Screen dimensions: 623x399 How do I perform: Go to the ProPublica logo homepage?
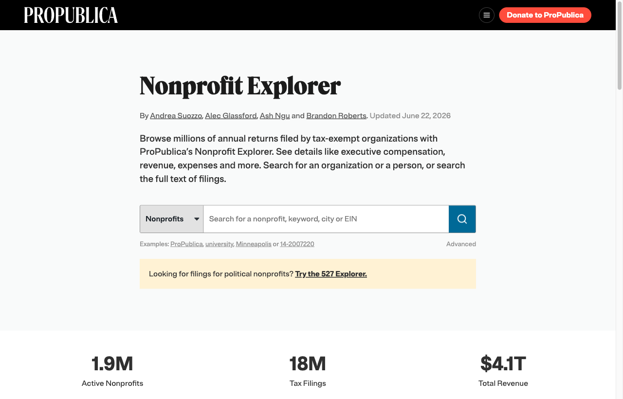[x=71, y=15]
